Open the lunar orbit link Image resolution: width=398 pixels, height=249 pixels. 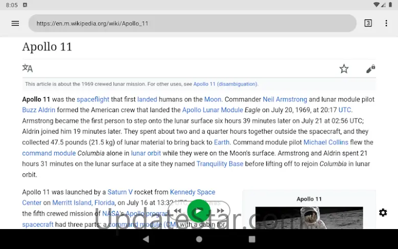pyautogui.click(x=146, y=153)
